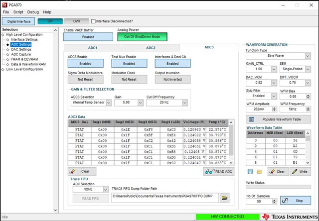
Task: Click Populate Waveform Table button
Action: click(278, 119)
